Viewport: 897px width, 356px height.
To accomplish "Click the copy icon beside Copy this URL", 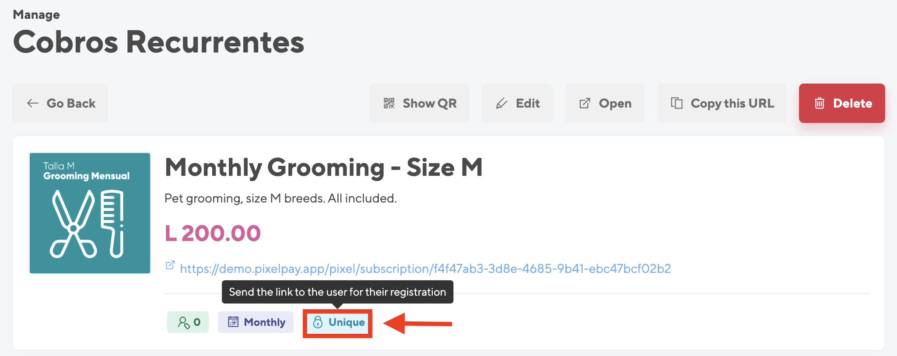I will 676,103.
